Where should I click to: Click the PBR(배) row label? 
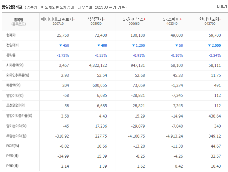[x=12, y=166]
